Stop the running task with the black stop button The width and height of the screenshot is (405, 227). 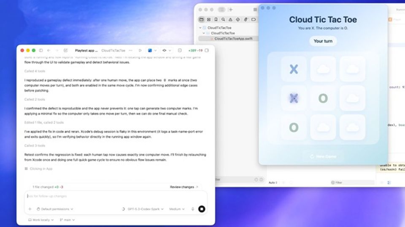202,209
